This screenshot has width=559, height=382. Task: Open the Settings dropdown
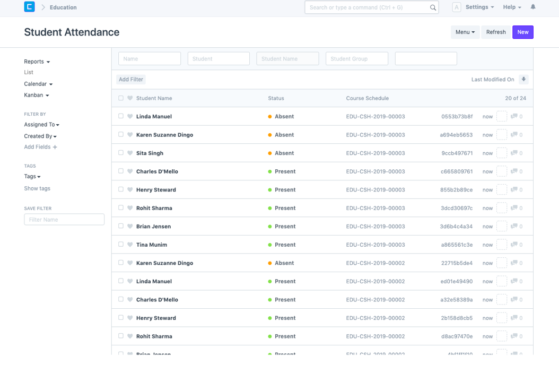479,7
